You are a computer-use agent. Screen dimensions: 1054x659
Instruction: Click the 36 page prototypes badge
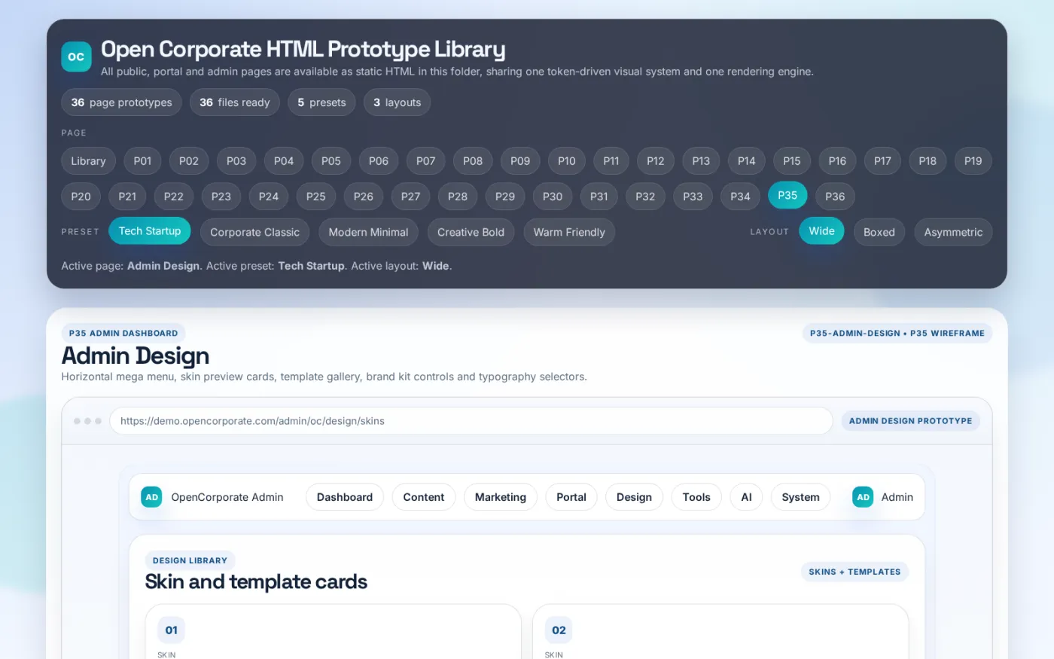(121, 102)
